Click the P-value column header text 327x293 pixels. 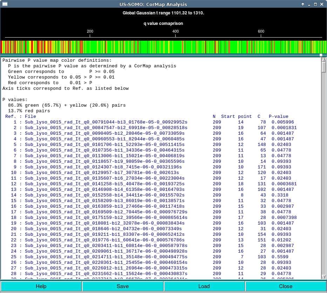(x=278, y=116)
